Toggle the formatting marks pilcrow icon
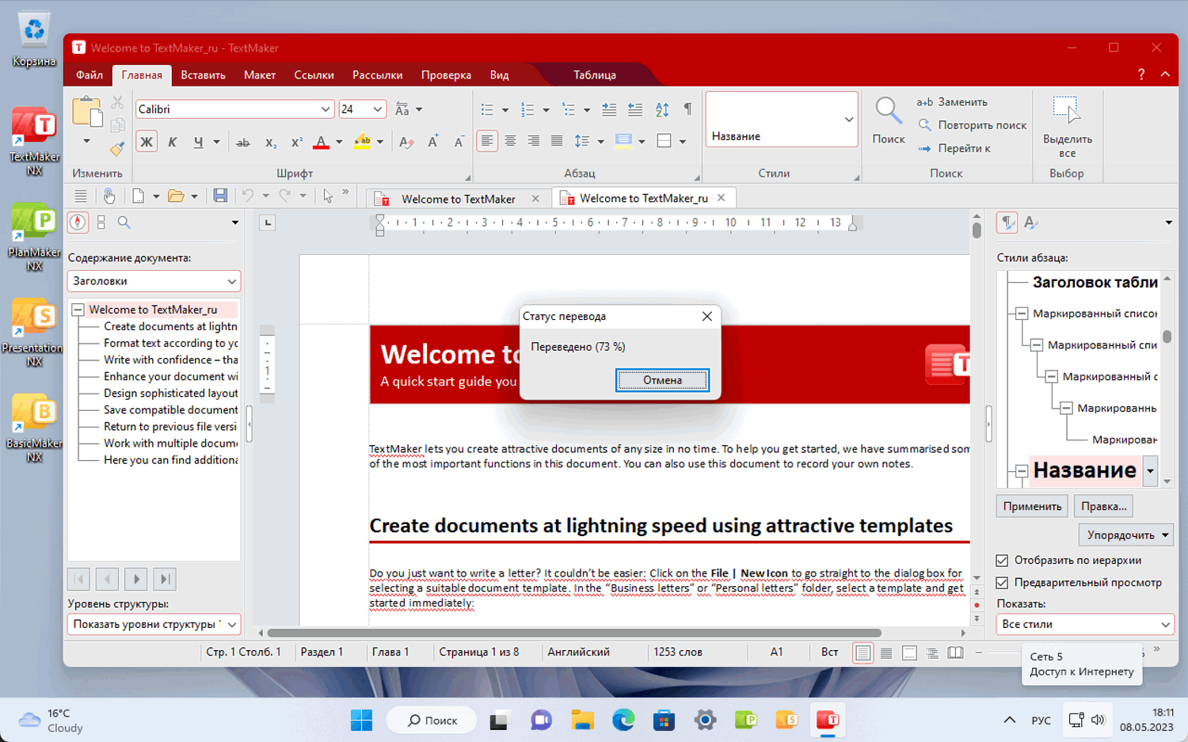Screen dimensions: 1188x742 pos(687,109)
